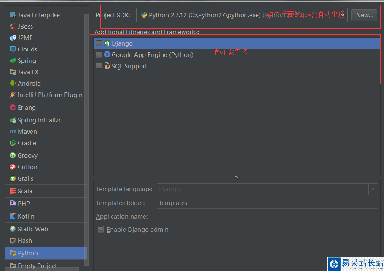Viewport: 384px width, 271px height.
Task: Check the Django framework checkbox
Action: [x=99, y=43]
